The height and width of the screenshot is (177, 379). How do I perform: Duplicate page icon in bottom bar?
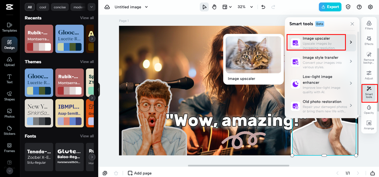coord(105,173)
